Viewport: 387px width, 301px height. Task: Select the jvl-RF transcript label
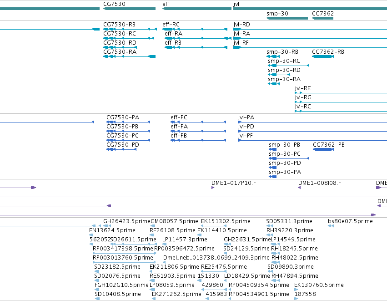pyautogui.click(x=241, y=43)
